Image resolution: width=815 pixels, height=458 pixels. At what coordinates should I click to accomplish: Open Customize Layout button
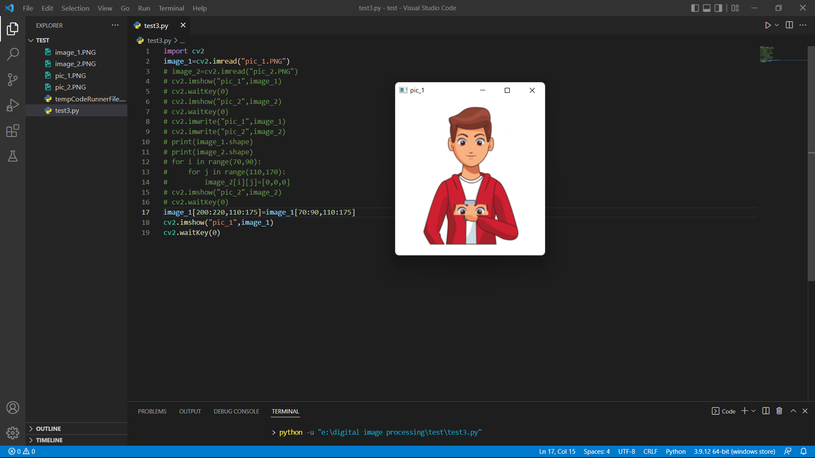[x=735, y=8]
